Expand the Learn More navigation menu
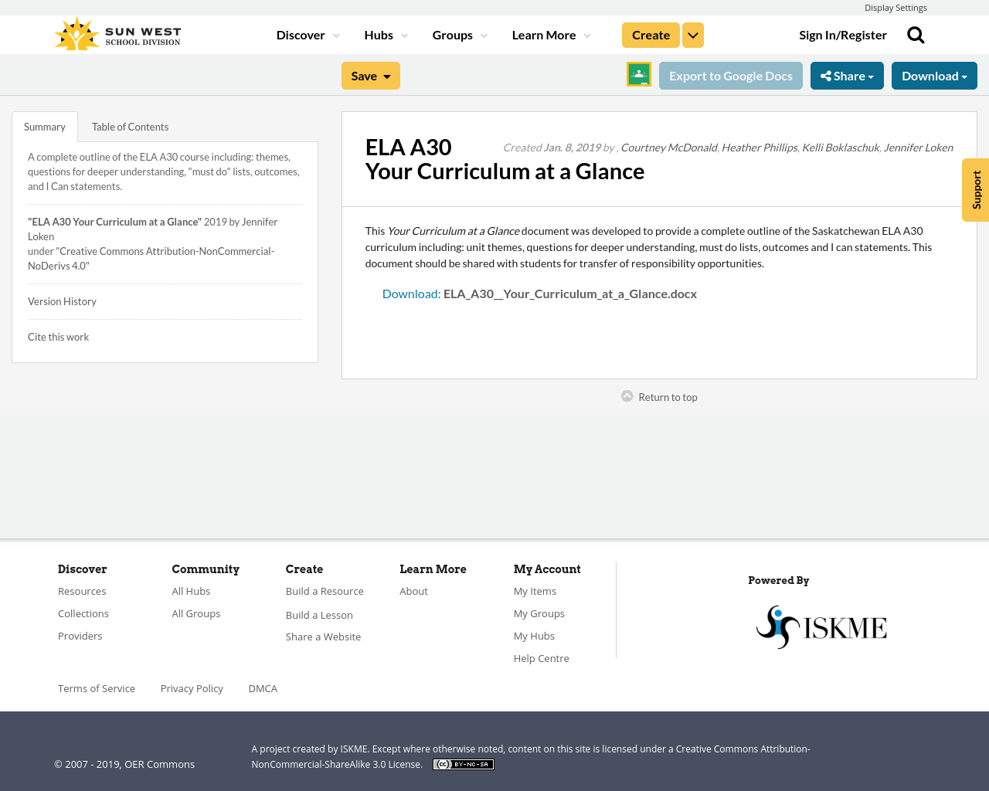989x791 pixels. click(549, 33)
